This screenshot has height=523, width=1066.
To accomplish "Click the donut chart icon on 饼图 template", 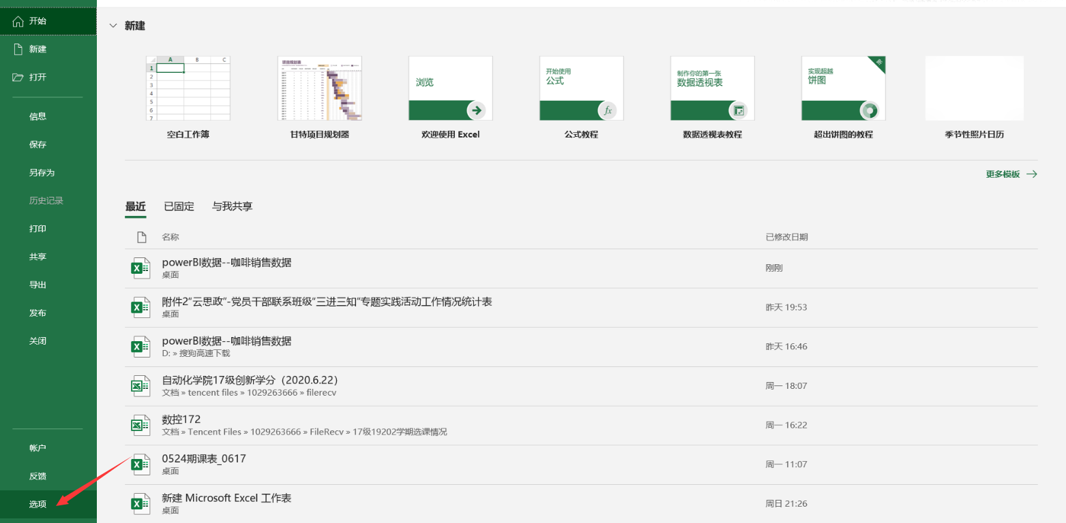I will (x=870, y=110).
